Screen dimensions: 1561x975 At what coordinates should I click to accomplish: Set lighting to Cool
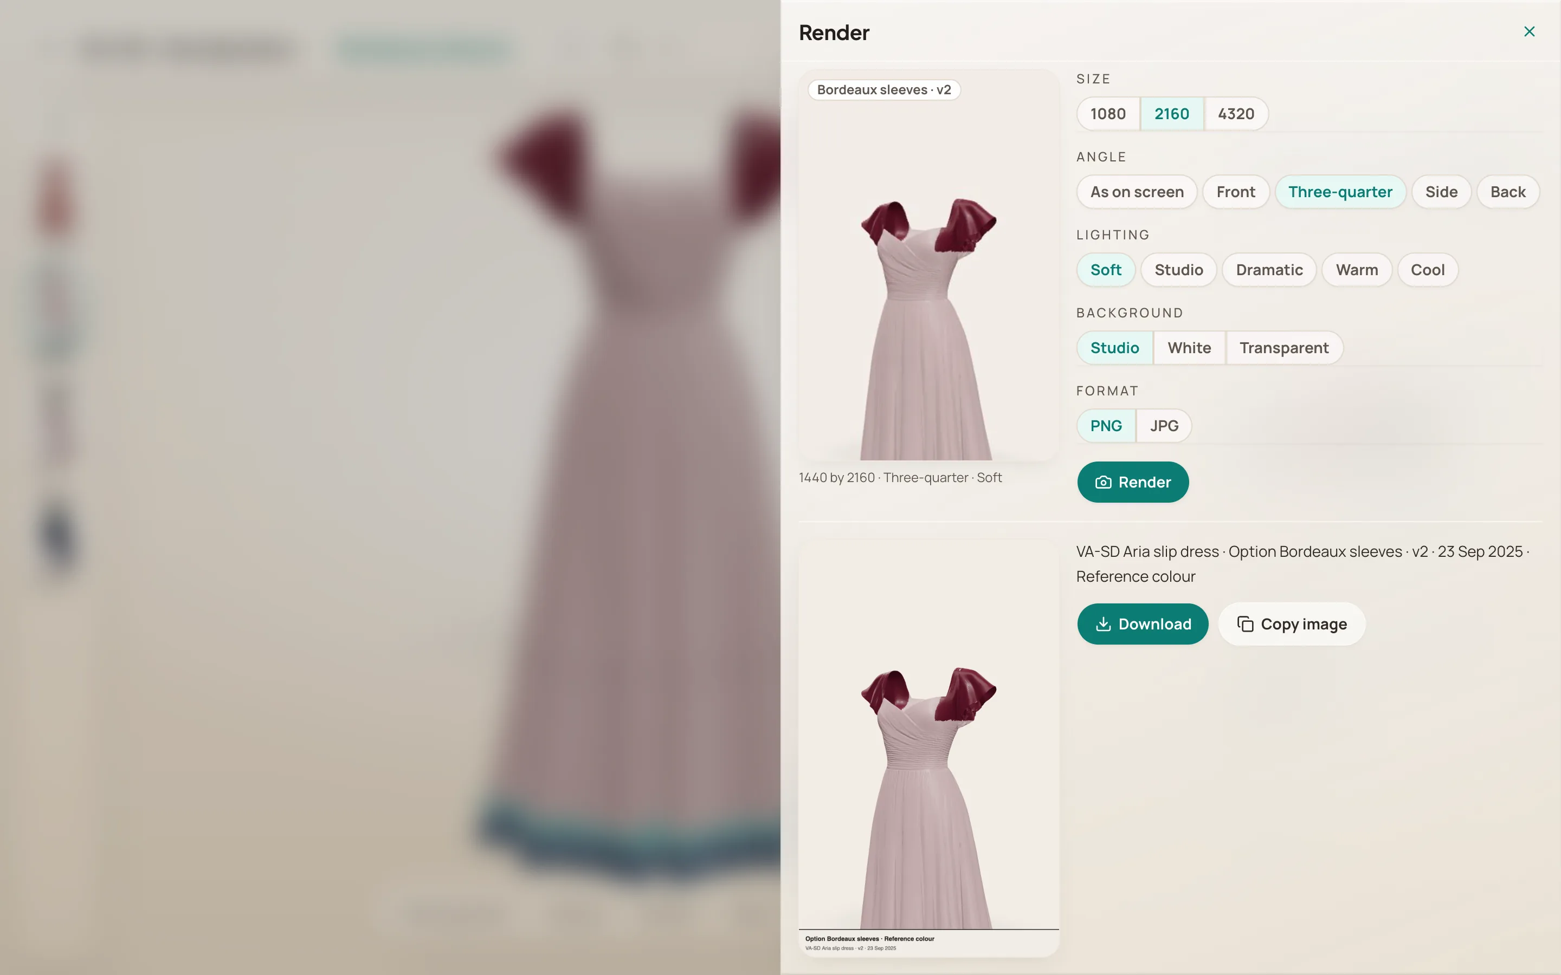[1428, 270]
